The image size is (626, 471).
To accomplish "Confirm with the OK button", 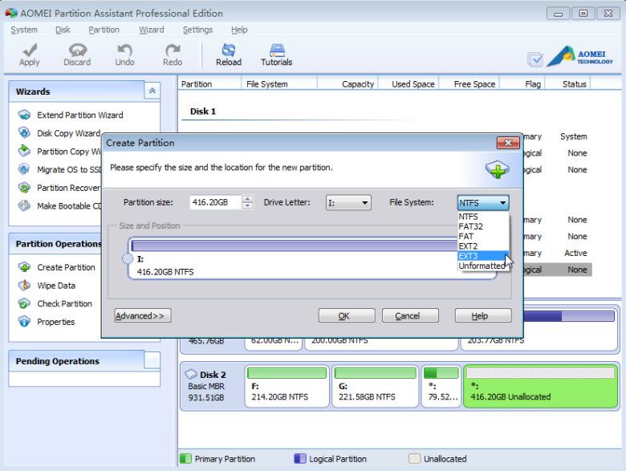I will click(x=347, y=315).
